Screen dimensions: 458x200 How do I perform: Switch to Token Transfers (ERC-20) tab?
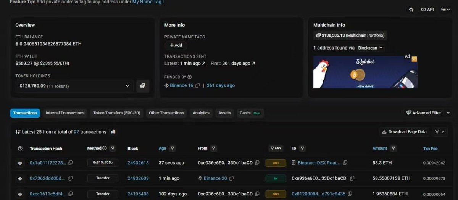coord(117,113)
